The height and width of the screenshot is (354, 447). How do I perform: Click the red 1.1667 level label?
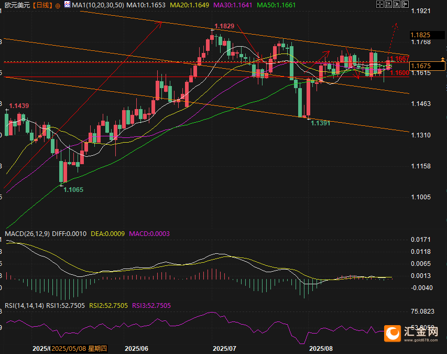pyautogui.click(x=400, y=59)
